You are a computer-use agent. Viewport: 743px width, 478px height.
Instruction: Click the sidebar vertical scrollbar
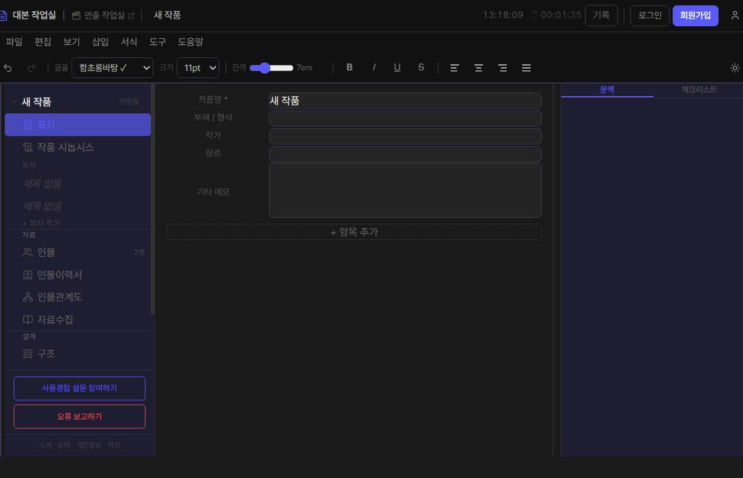153,199
